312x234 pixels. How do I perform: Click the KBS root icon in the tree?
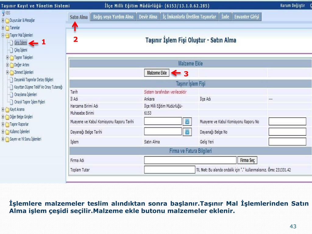point(3,13)
